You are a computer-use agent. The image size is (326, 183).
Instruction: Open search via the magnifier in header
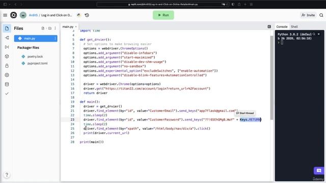321,15
